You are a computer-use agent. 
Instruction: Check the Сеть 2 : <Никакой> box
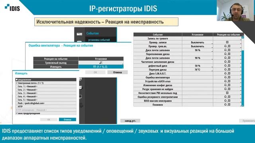pyautogui.click(x=17, y=90)
